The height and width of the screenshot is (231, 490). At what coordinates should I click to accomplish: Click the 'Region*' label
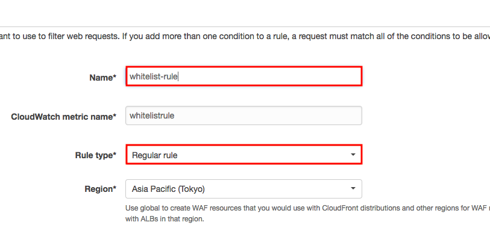tap(101, 189)
